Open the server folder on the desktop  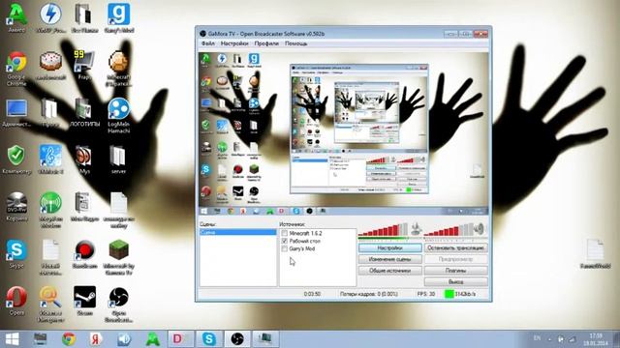[x=118, y=159]
